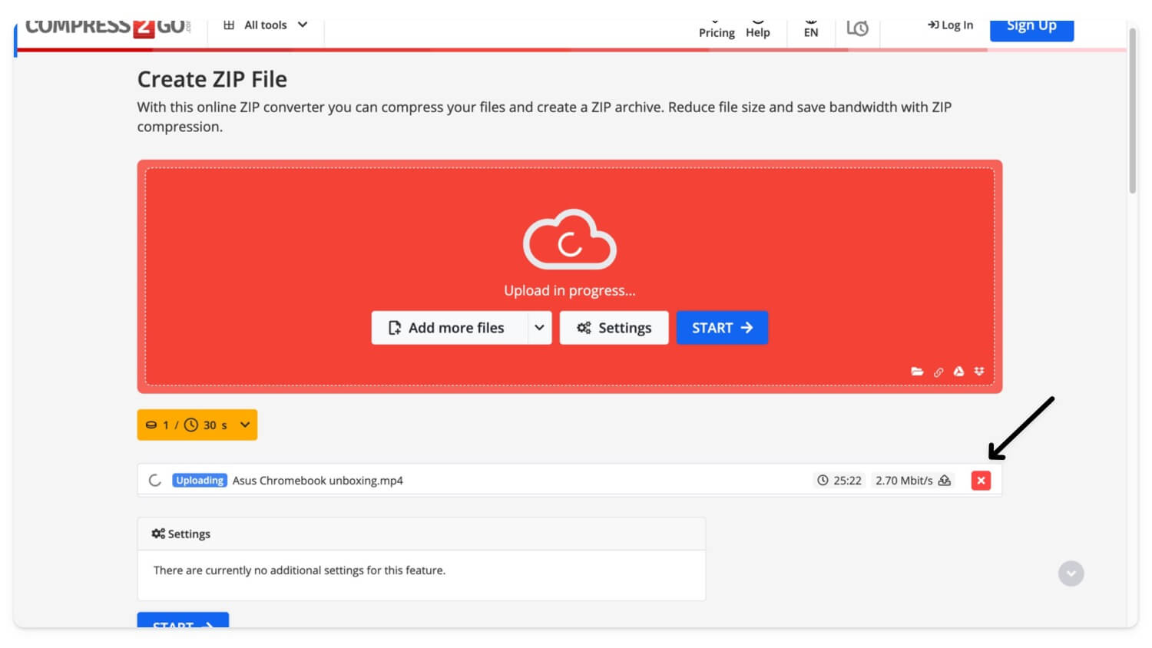Expand the All tools dropdown
The width and height of the screenshot is (1152, 648).
(x=265, y=24)
